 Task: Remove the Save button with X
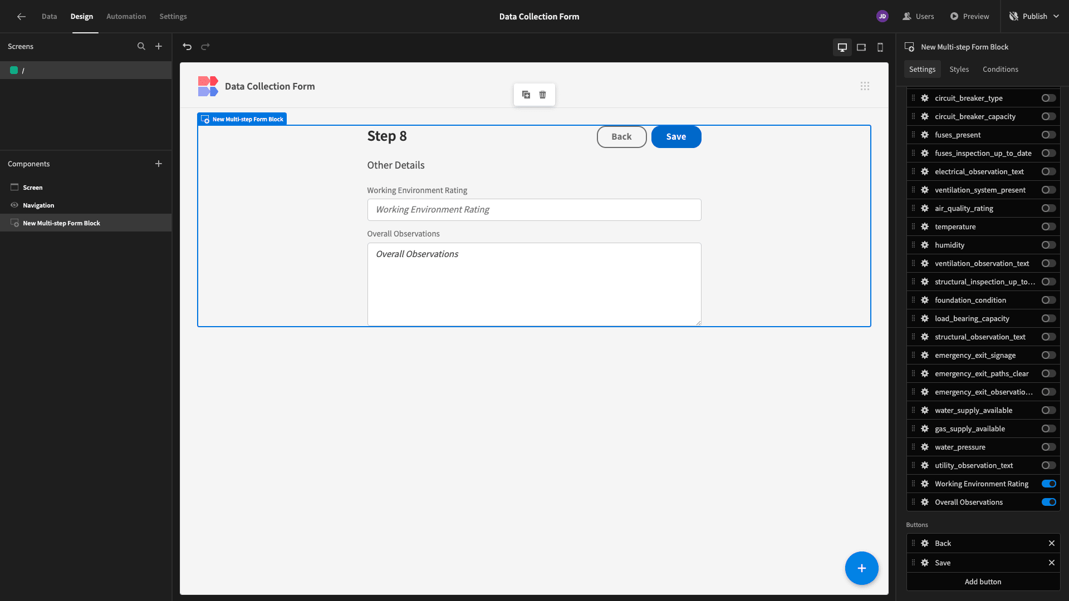[1052, 563]
